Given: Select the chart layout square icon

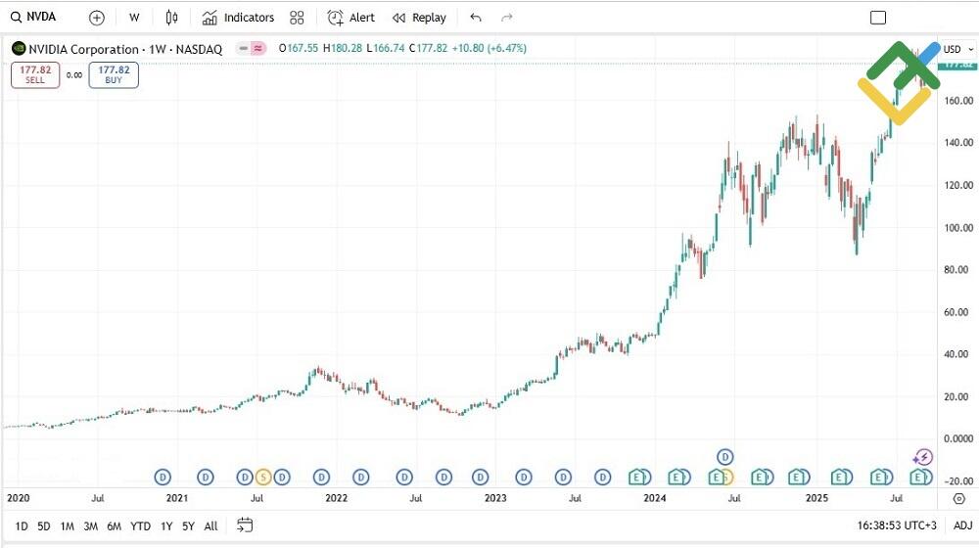Looking at the screenshot, I should click(x=878, y=18).
